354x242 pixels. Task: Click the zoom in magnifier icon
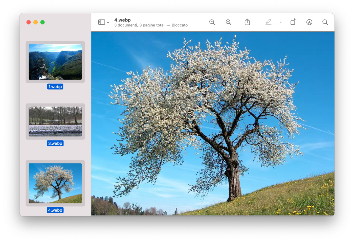(228, 22)
